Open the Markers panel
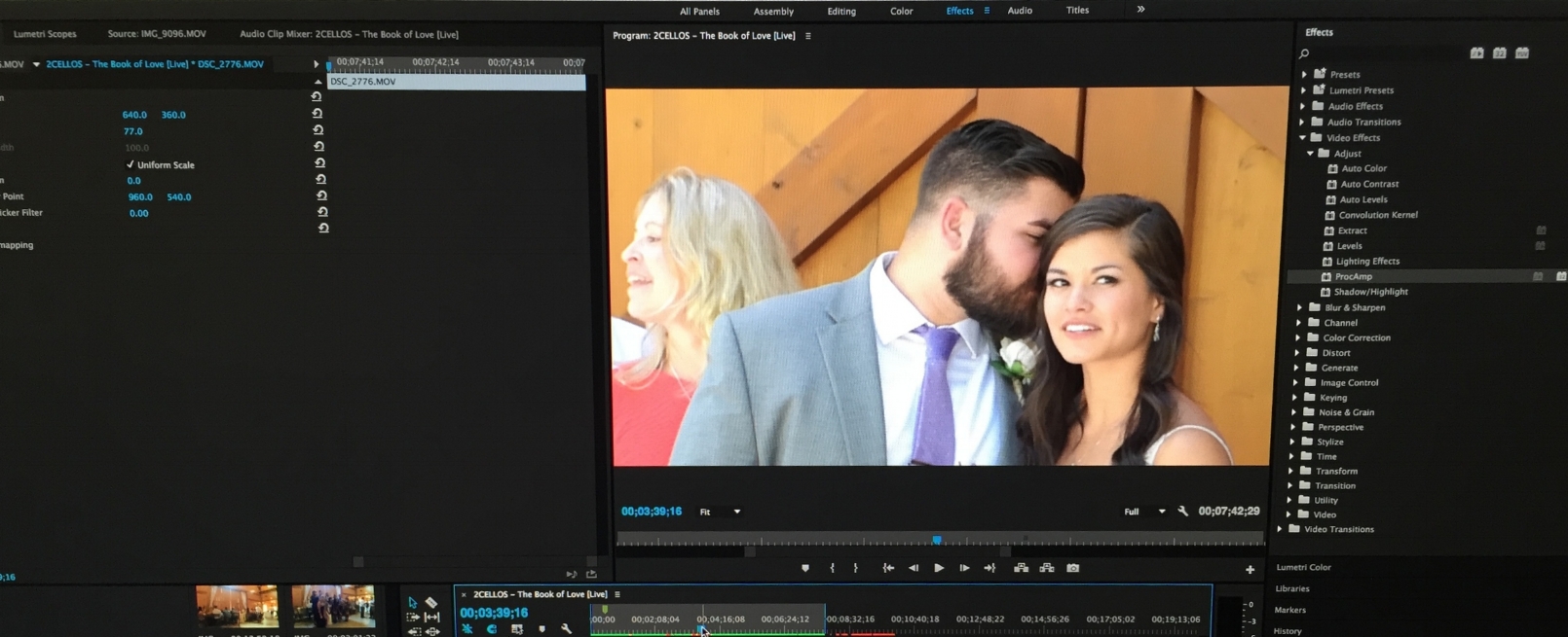The image size is (1568, 637). pos(1289,610)
